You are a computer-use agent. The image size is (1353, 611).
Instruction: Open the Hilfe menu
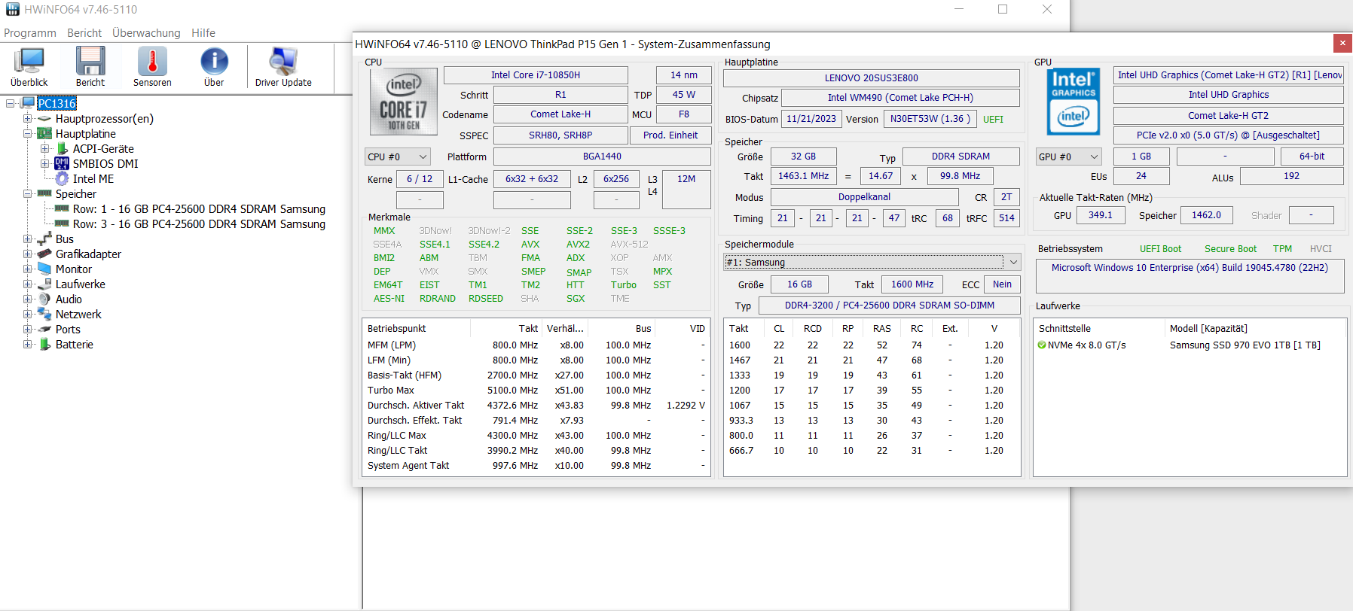point(203,33)
